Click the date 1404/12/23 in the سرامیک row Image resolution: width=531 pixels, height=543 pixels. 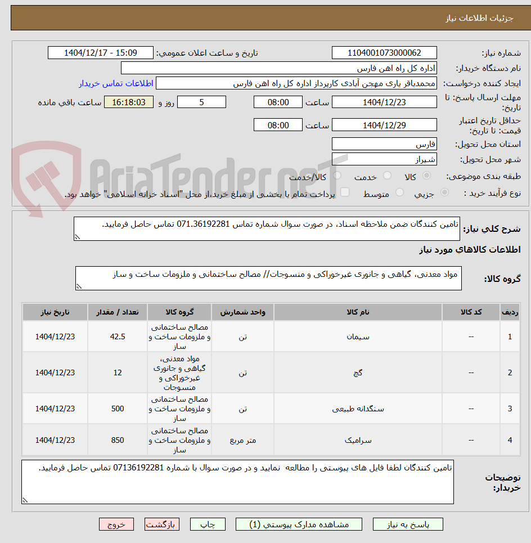coord(55,440)
